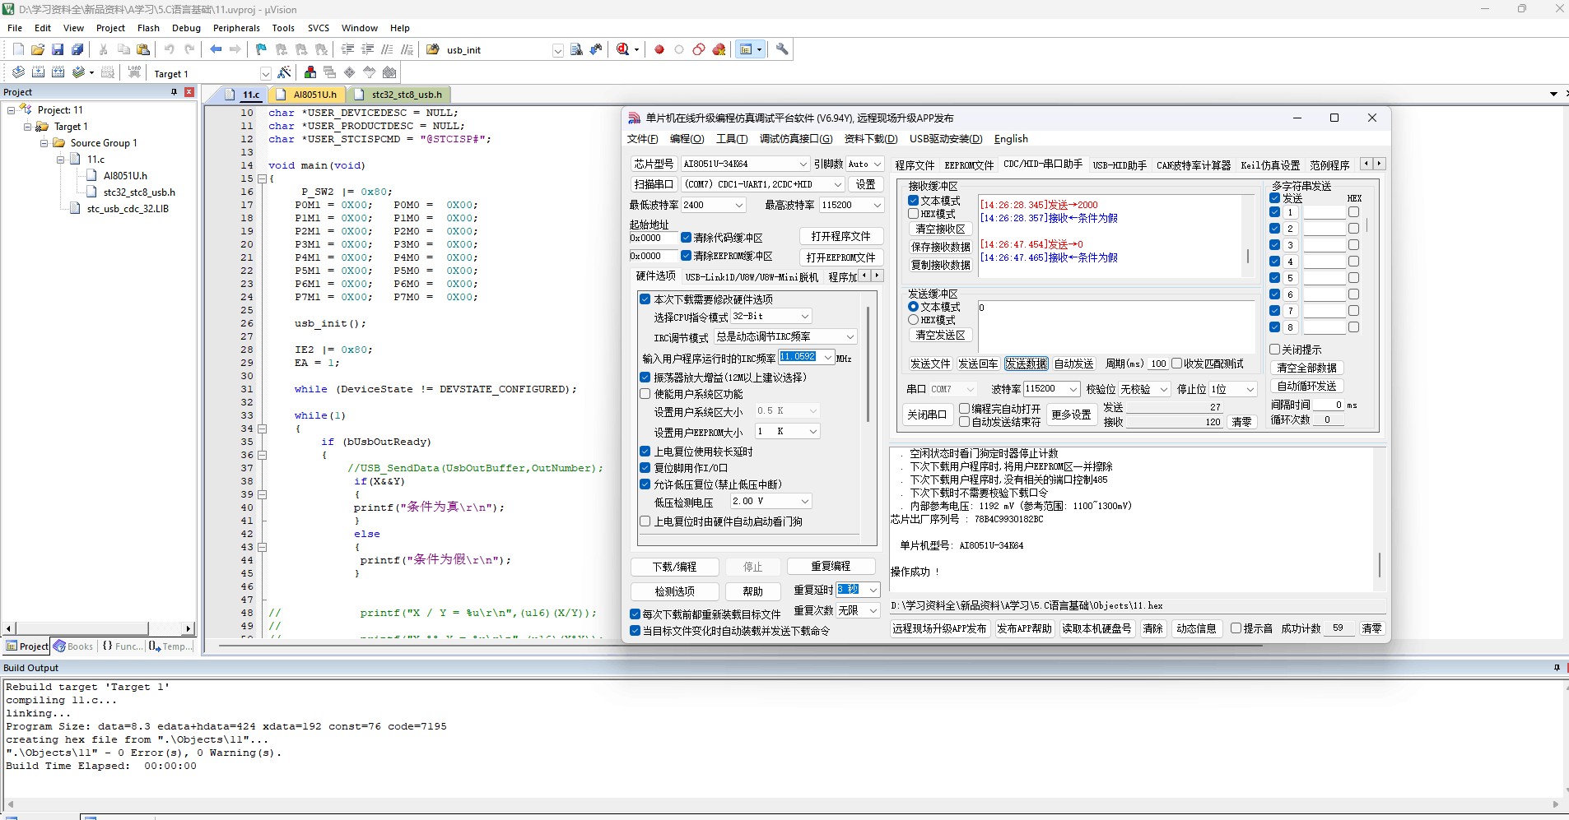Open the Configuration wrench icon

(782, 49)
